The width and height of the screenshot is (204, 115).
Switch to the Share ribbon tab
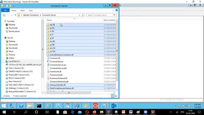point(22,11)
